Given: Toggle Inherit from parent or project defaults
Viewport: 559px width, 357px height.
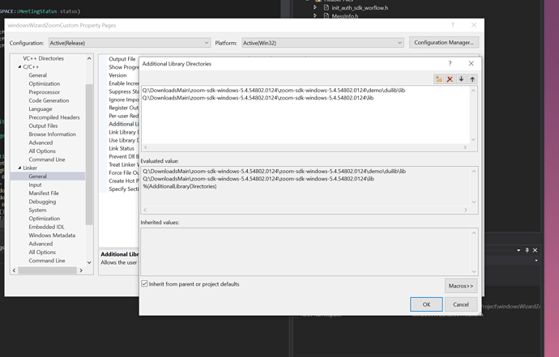Looking at the screenshot, I should coord(144,283).
